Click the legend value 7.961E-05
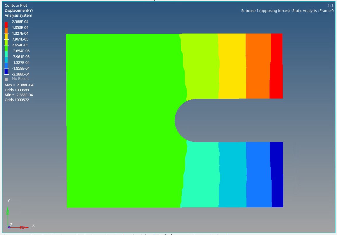 [20, 39]
